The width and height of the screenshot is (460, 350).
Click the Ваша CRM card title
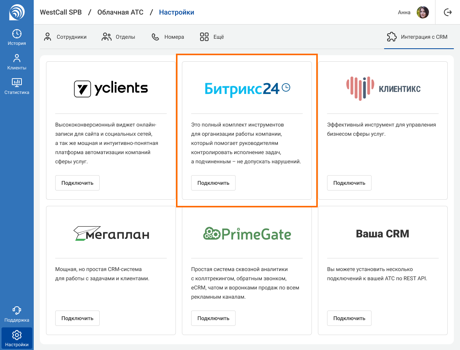click(383, 233)
